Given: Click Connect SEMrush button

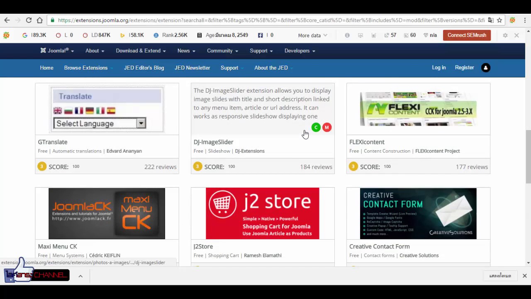Looking at the screenshot, I should click(467, 35).
